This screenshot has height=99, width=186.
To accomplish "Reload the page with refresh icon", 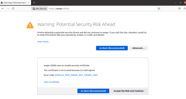I will point(13,9).
